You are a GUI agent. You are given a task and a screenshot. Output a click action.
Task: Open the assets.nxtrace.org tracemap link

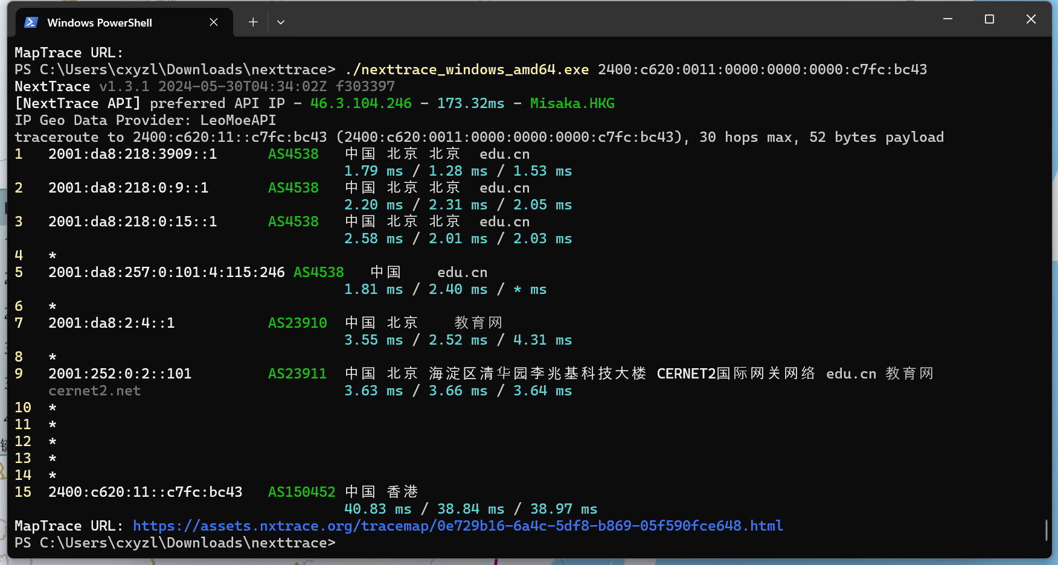(x=458, y=526)
